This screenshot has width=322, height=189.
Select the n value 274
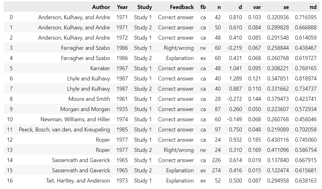click(216, 170)
